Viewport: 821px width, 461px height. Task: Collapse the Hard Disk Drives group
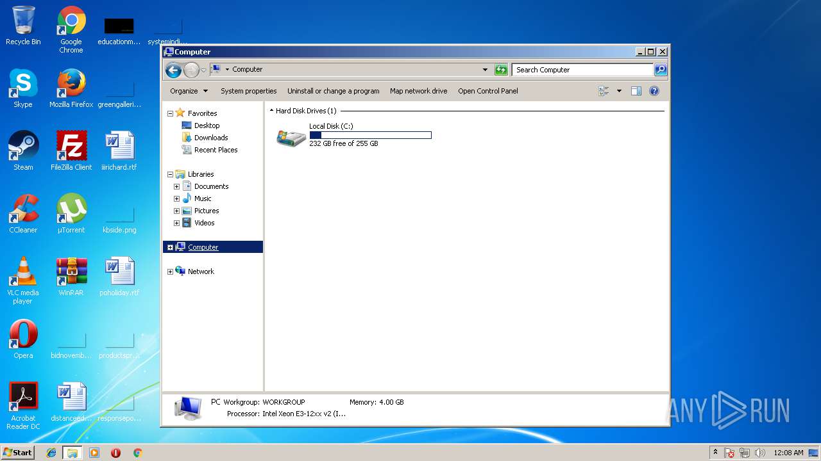[x=271, y=111]
